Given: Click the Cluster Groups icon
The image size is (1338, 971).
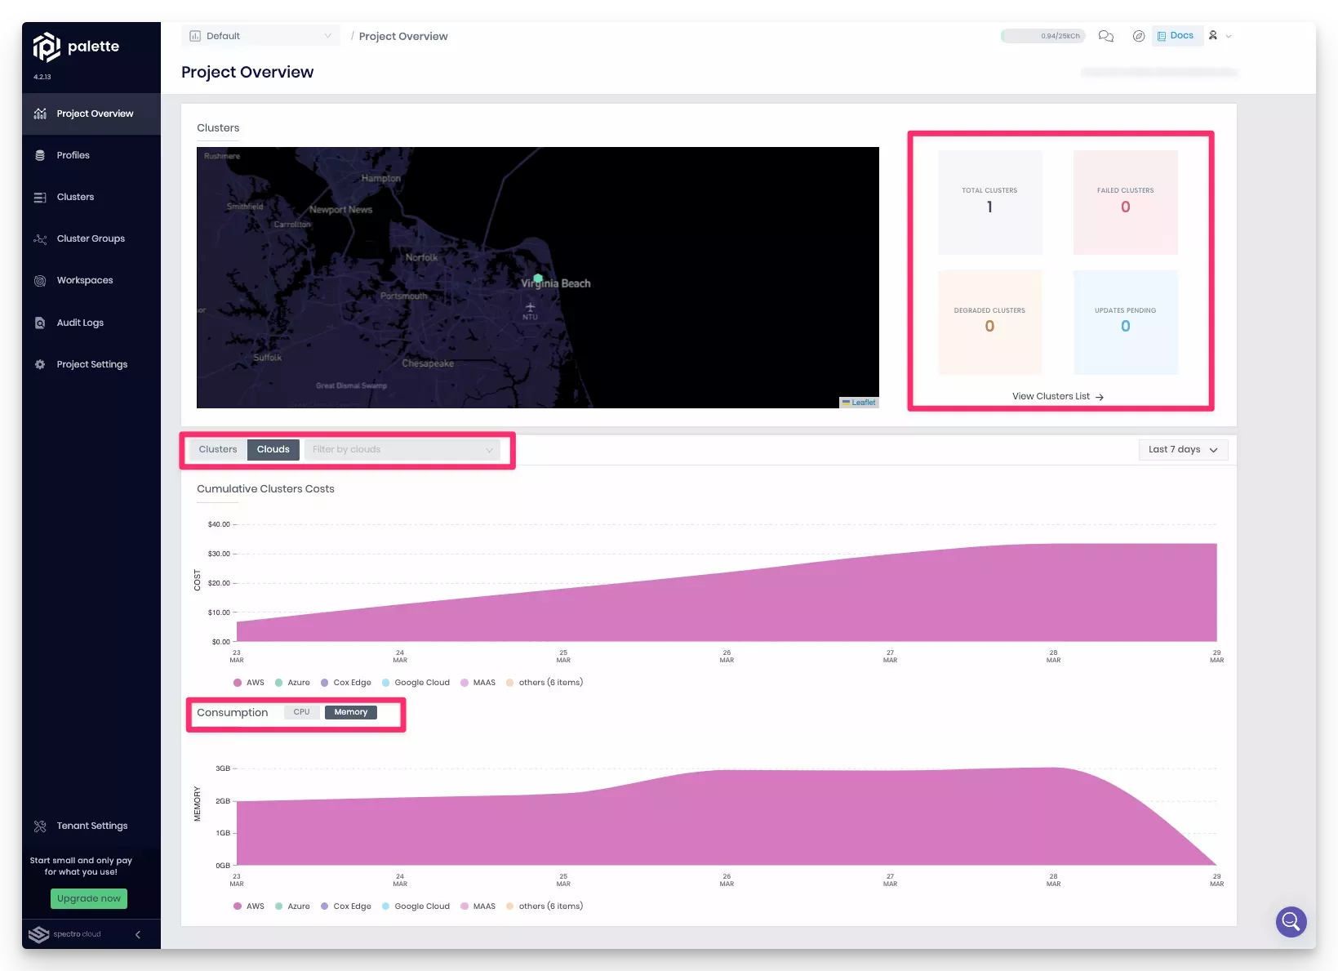Looking at the screenshot, I should 40,238.
